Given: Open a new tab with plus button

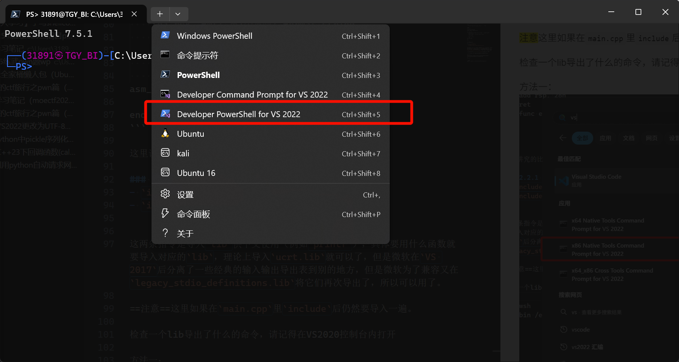Looking at the screenshot, I should (x=160, y=14).
